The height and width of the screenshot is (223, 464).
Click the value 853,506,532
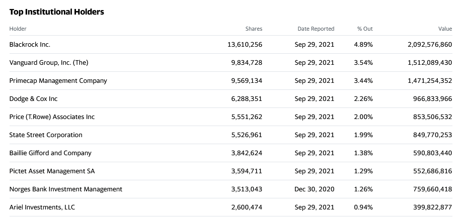click(x=432, y=117)
